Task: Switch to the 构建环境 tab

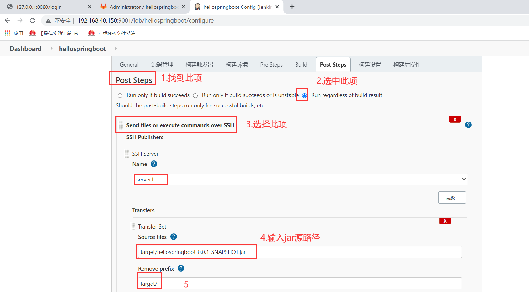Action: point(237,64)
